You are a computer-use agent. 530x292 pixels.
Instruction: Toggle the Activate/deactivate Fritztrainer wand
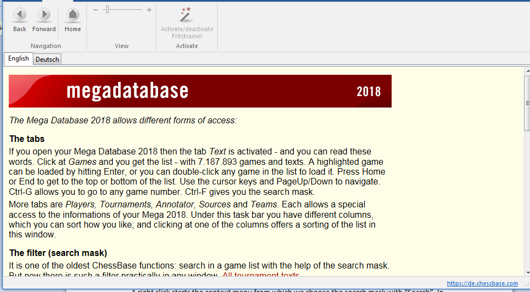coord(187,15)
